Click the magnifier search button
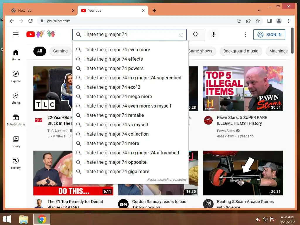300x225 pixels. click(x=196, y=35)
